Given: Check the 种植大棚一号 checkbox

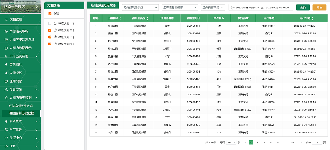Looking at the screenshot, I should pyautogui.click(x=50, y=23).
